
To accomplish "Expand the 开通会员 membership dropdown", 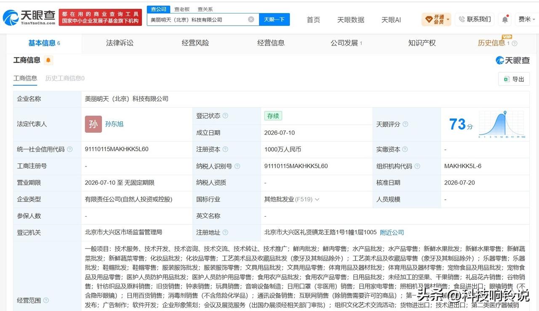I will point(437,19).
